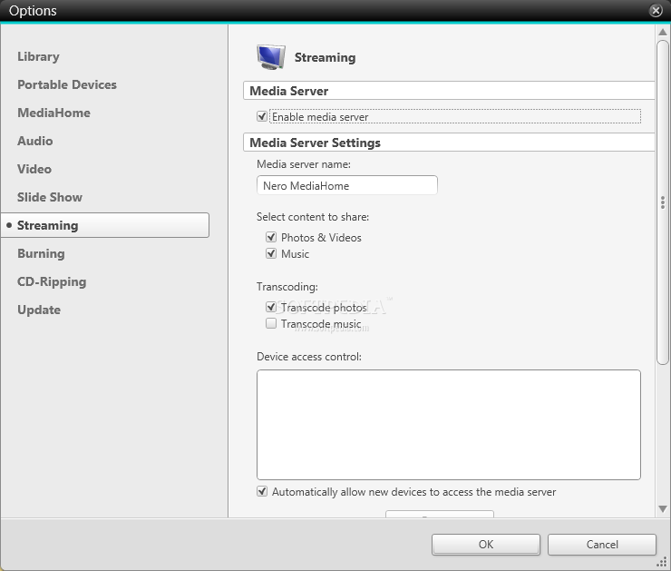Toggle Enable media server checkbox
The height and width of the screenshot is (571, 671).
click(x=262, y=116)
